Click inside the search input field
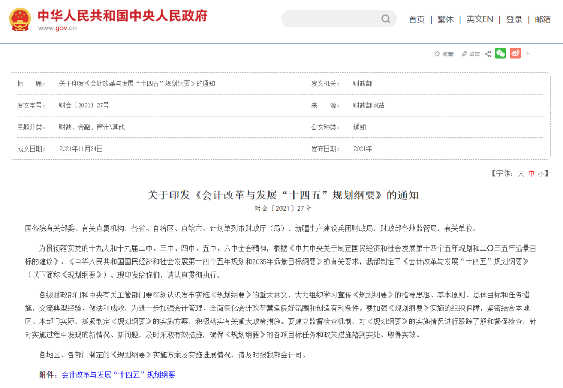 click(334, 18)
